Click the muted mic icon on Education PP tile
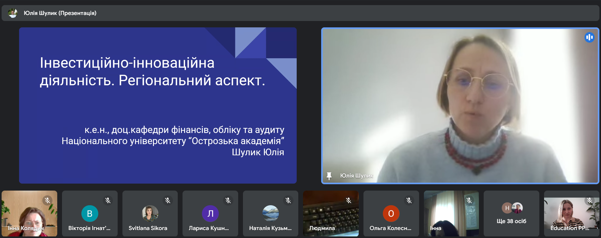The image size is (601, 238). click(590, 200)
